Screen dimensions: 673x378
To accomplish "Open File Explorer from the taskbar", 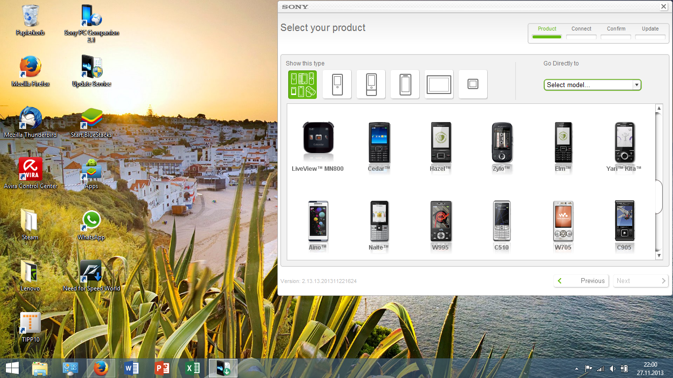I will [40, 368].
